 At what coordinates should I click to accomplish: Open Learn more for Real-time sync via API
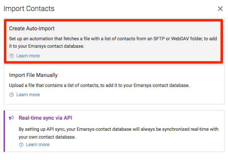click(x=38, y=145)
